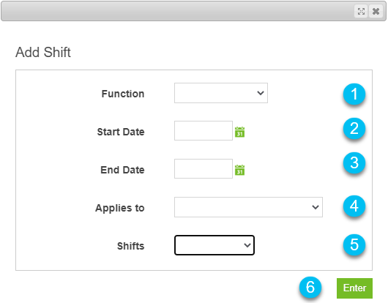Image resolution: width=388 pixels, height=303 pixels.
Task: Click the Function field label
Action: pos(123,94)
